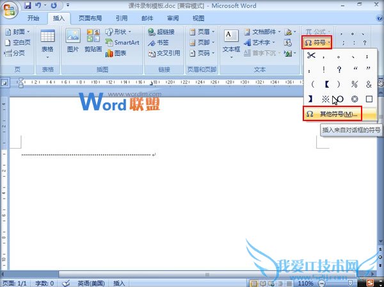Toggle 插入 insert/overtype mode in status bar
The image size is (384, 287).
coord(119,283)
